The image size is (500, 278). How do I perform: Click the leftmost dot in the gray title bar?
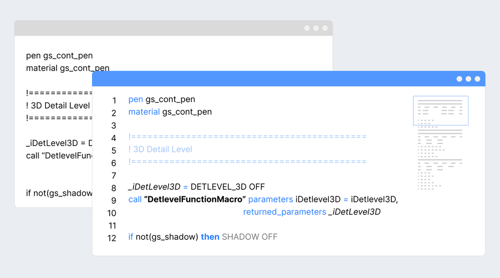click(307, 28)
